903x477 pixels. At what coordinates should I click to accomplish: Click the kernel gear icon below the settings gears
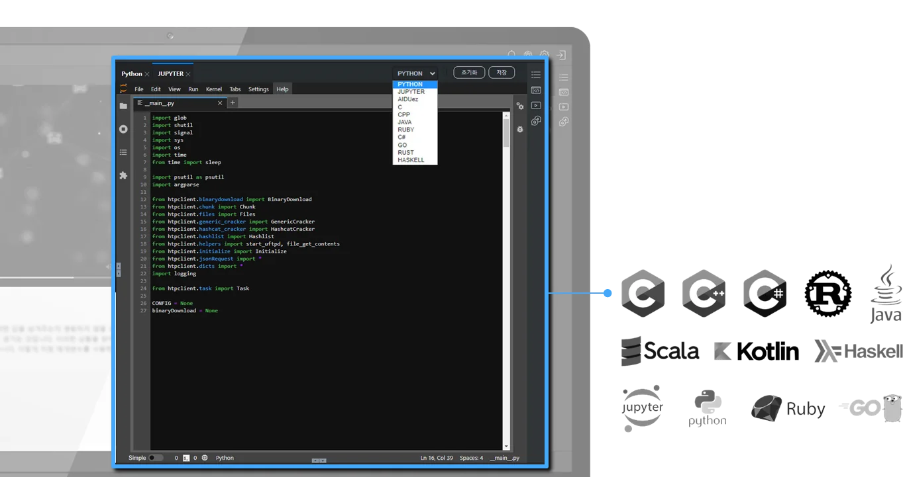520,130
